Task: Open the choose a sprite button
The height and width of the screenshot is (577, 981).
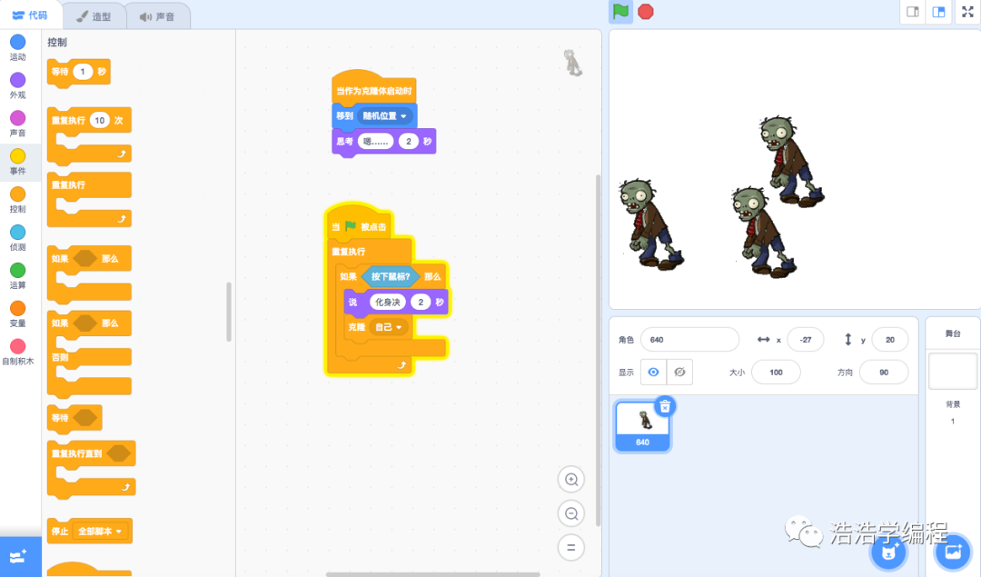Action: (x=889, y=552)
